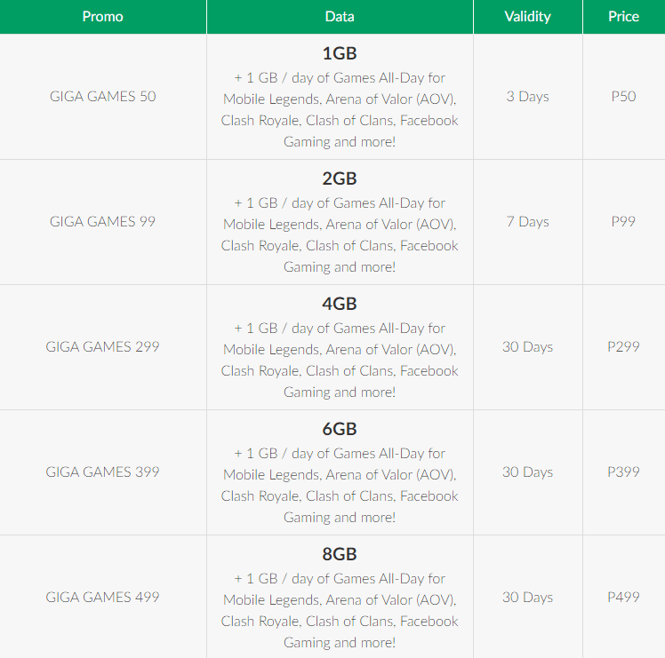Click the Promo column header

coord(102,17)
